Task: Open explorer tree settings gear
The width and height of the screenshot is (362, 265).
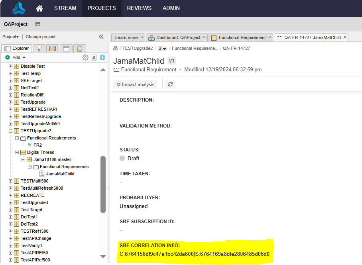Action: (x=85, y=57)
